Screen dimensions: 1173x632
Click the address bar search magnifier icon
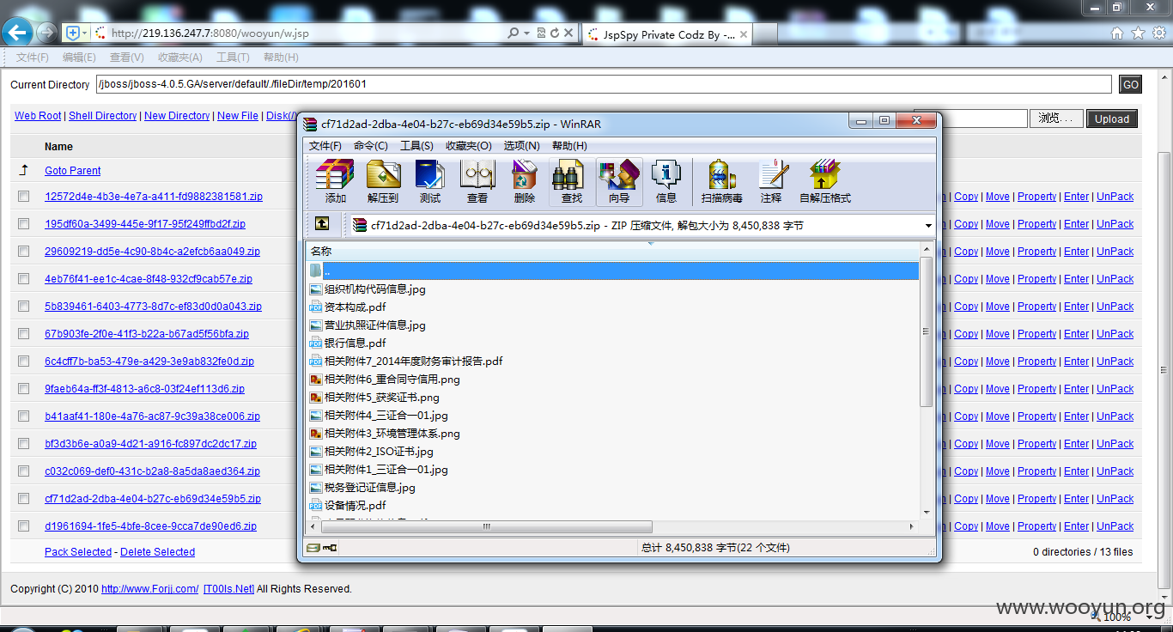514,33
